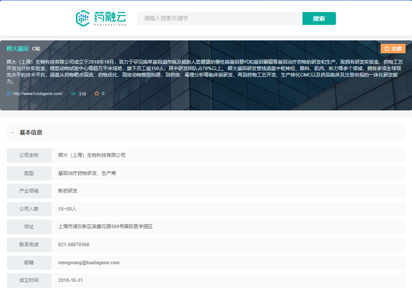Click the link arrow icon before website URL

(9, 93)
